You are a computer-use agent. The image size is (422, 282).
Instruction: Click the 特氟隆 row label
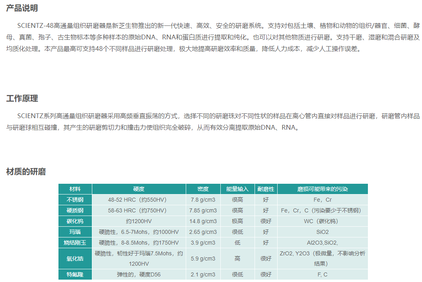tap(75, 274)
